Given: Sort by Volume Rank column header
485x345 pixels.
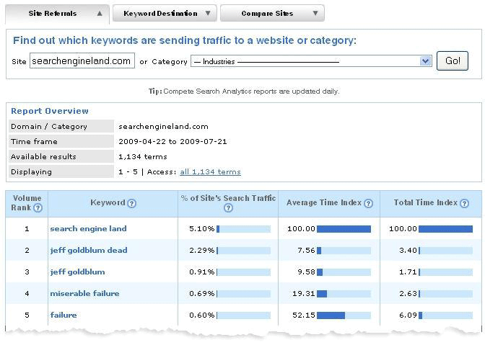Looking at the screenshot, I should 27,203.
